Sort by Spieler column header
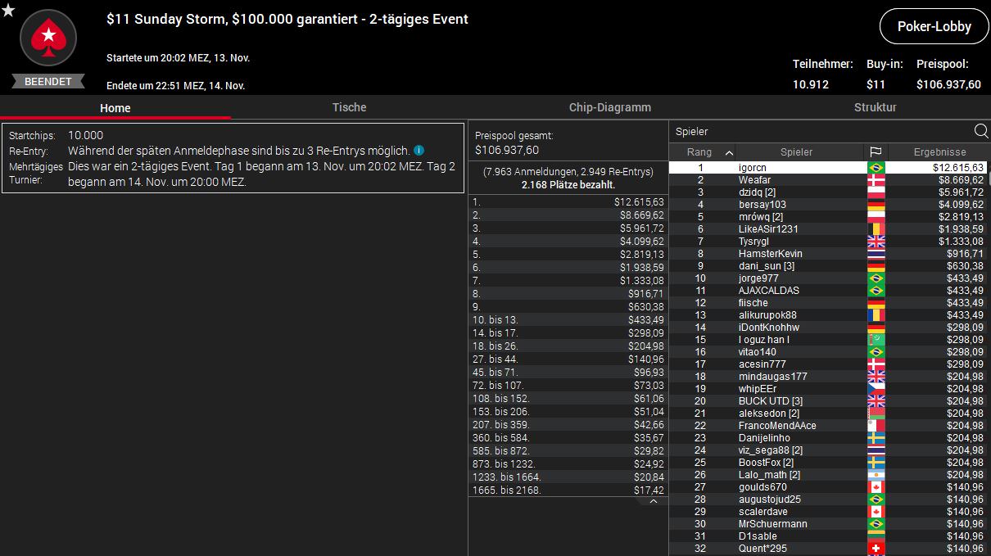991x556 pixels. tap(796, 151)
